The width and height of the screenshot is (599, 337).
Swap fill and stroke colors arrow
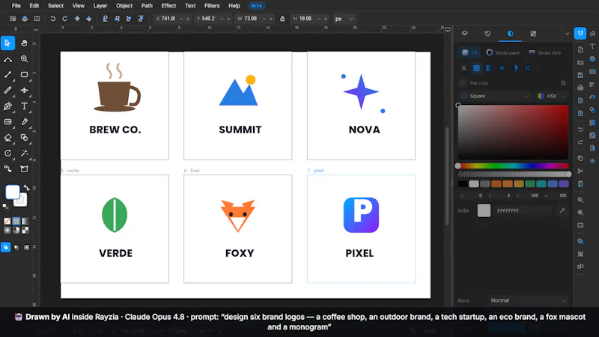[x=26, y=187]
